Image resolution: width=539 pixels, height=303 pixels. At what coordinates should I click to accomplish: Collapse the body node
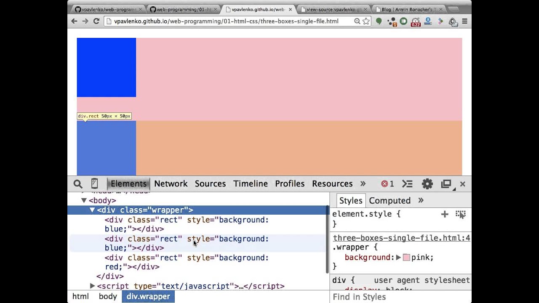pos(84,201)
